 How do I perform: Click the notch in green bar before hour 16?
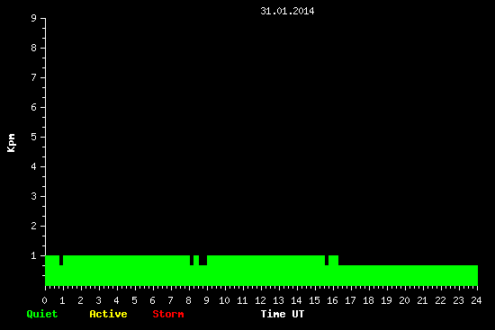pos(327,260)
